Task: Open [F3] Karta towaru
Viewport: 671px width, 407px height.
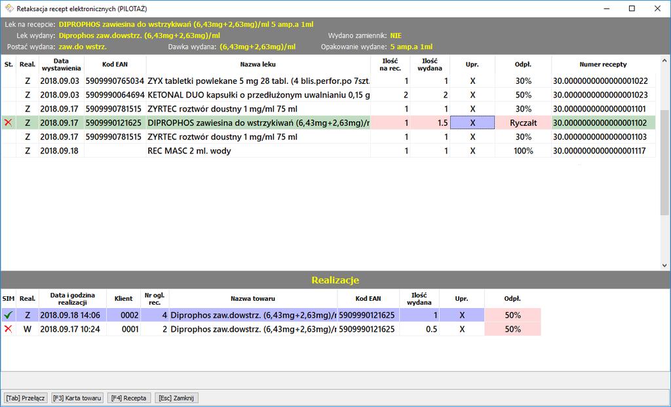Action: click(77, 398)
